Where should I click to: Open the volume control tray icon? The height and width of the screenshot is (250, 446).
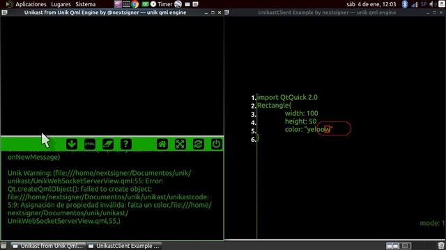point(432,4)
